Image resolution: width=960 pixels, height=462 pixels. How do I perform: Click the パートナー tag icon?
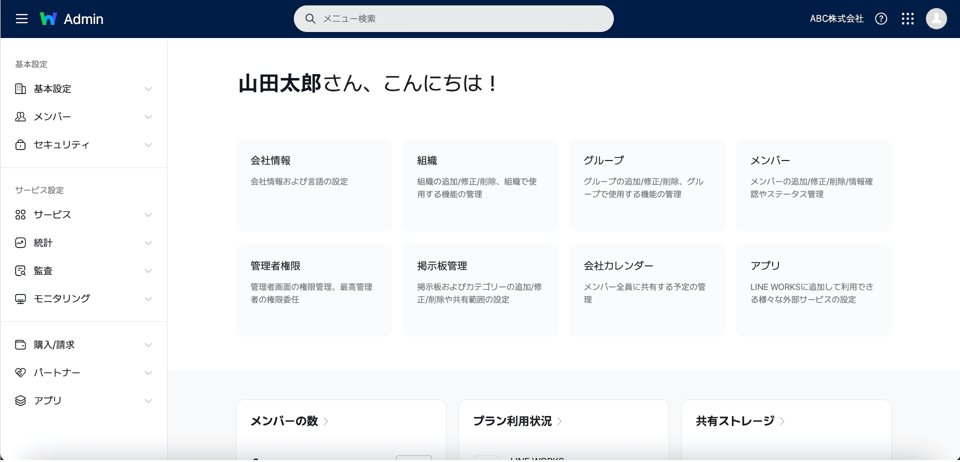click(x=20, y=372)
